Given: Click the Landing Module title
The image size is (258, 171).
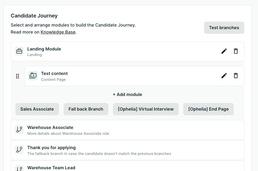Looking at the screenshot, I should click(x=44, y=49).
